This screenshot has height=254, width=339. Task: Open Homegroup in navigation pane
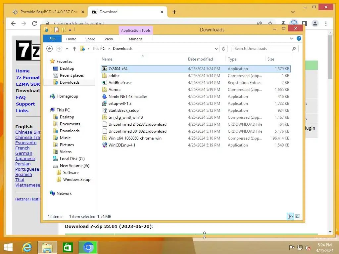pyautogui.click(x=67, y=96)
